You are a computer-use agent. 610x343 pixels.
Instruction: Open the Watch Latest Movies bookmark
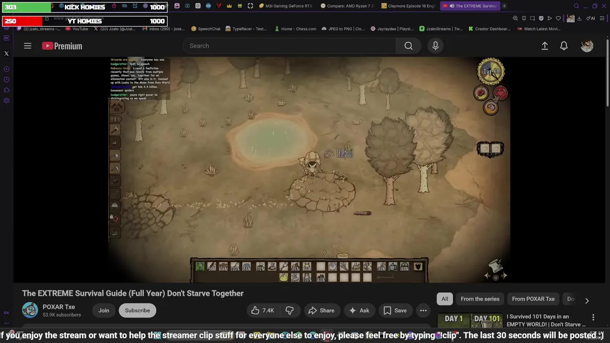pos(538,29)
